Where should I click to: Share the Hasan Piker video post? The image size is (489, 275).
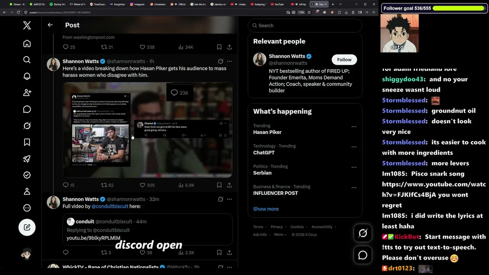[229, 185]
